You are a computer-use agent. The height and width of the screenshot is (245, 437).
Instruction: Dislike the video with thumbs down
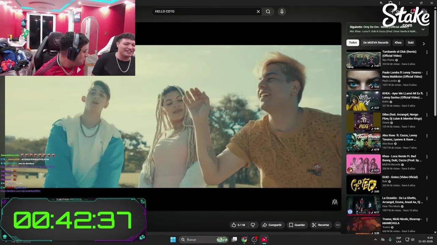coord(253,225)
